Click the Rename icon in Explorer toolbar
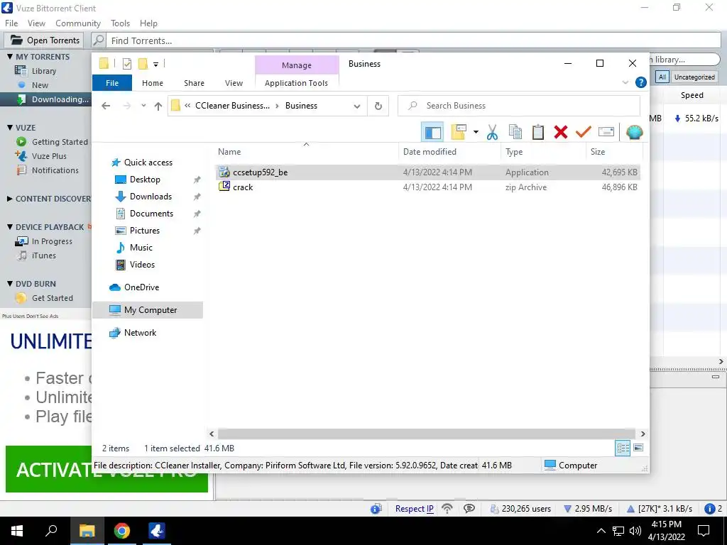 (x=606, y=132)
